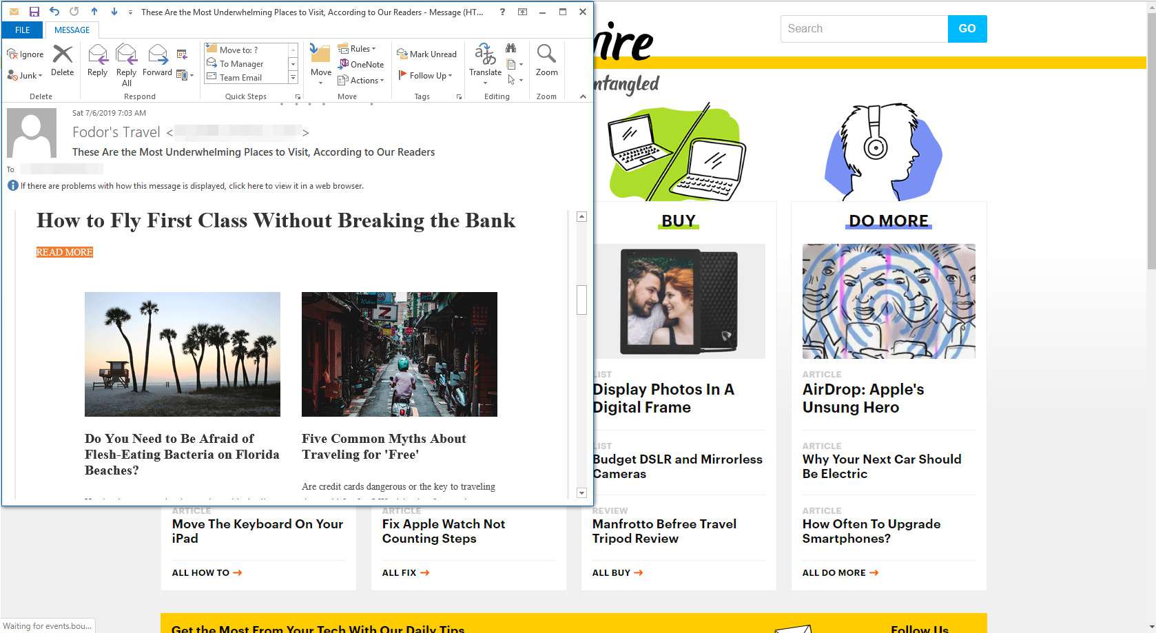This screenshot has width=1156, height=633.
Task: Choose Reply All in the Respond group
Action: (127, 65)
